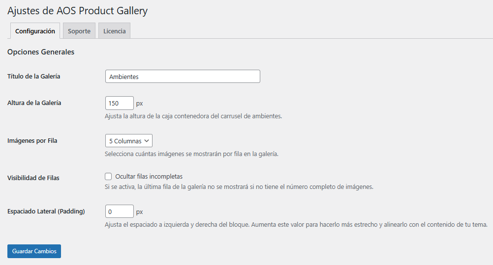This screenshot has height=265, width=493.
Task: Click the Guardar Cambios button
Action: point(34,251)
